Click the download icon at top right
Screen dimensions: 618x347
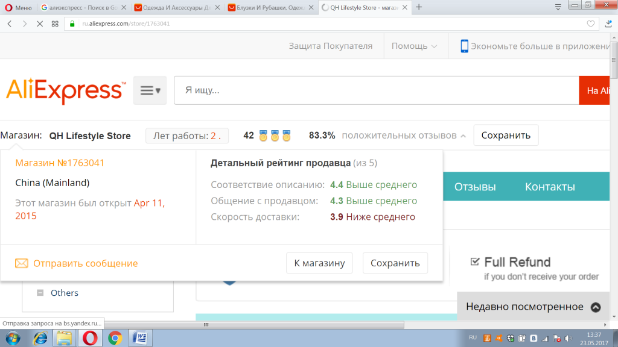608,24
